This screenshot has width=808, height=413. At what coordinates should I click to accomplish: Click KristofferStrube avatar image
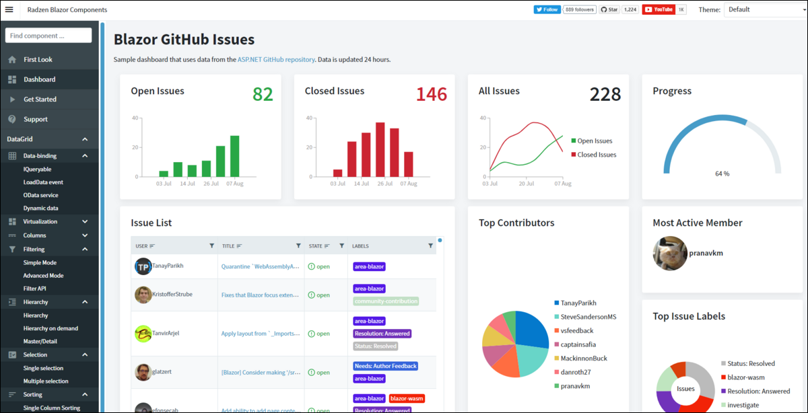click(x=143, y=295)
